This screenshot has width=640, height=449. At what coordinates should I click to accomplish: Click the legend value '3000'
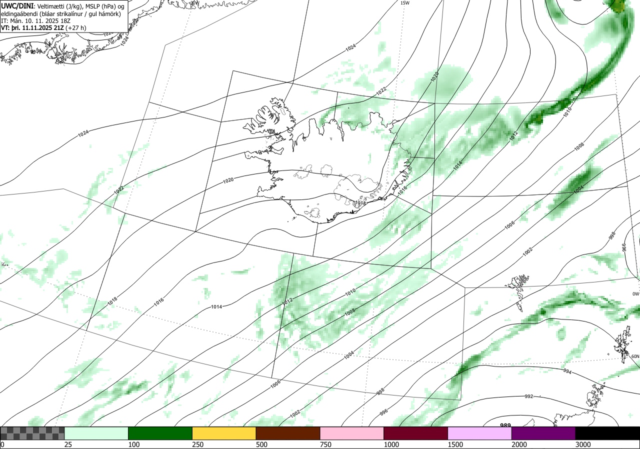tap(583, 444)
